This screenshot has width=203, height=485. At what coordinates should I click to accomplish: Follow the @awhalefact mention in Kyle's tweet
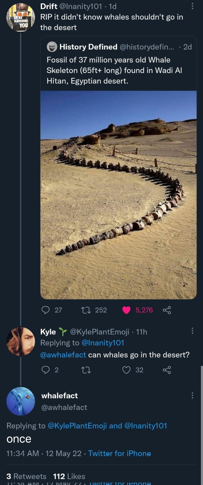(63, 355)
